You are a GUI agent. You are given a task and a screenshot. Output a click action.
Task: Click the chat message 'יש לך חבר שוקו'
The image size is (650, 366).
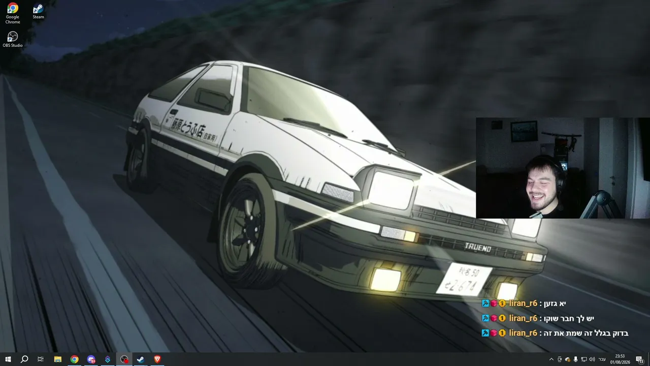coord(570,318)
